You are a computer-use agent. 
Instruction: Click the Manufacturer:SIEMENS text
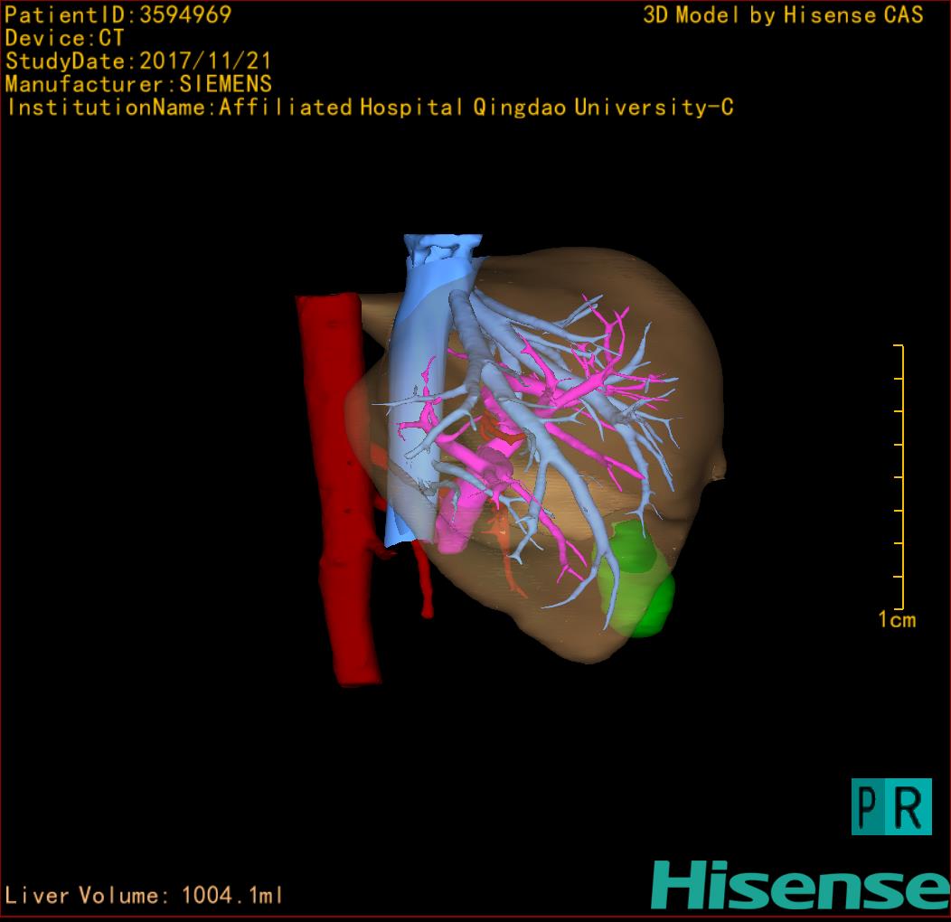tap(138, 84)
